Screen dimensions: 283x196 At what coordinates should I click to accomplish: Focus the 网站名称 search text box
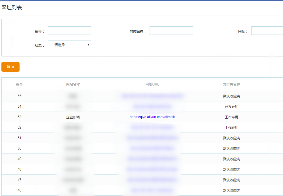tap(171, 31)
